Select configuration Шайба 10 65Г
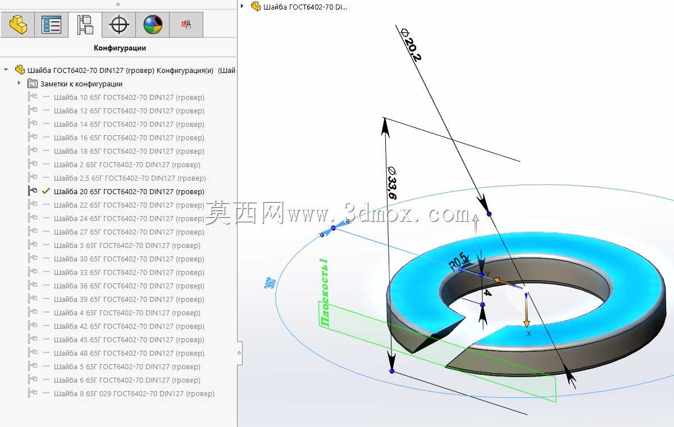674x427 pixels. click(129, 97)
